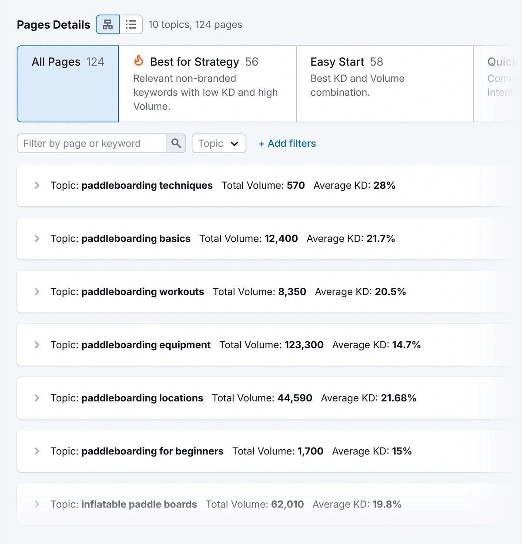Screen dimensions: 522x544
Task: Click Average KD 14.7% value
Action: point(407,345)
